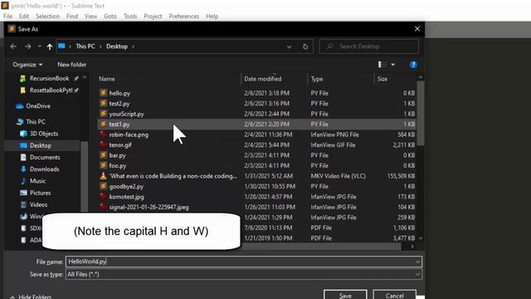Screen dimensions: 531x299
Task: Go back with the left arrow button
Action: [13, 47]
